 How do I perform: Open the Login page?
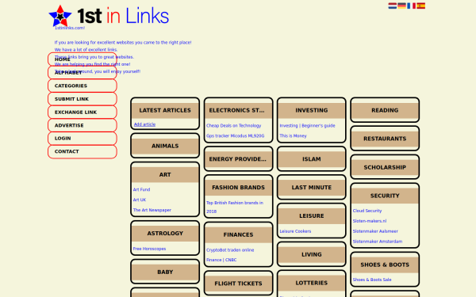[83, 139]
